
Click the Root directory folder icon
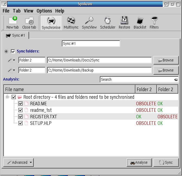[x=20, y=97]
